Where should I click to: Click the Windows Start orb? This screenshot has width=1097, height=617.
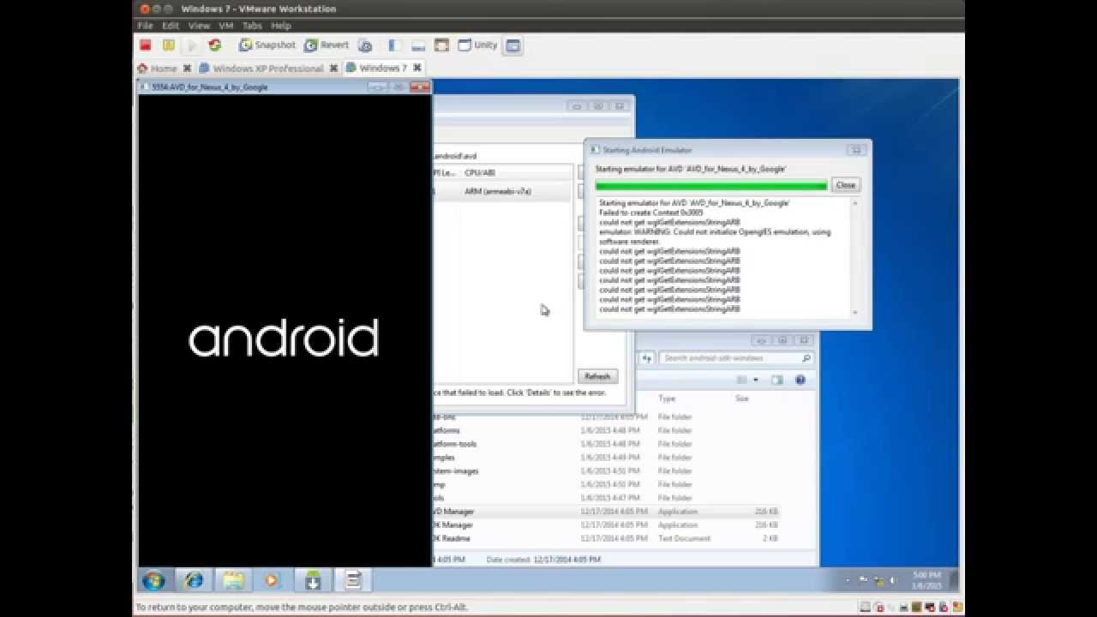coord(154,581)
